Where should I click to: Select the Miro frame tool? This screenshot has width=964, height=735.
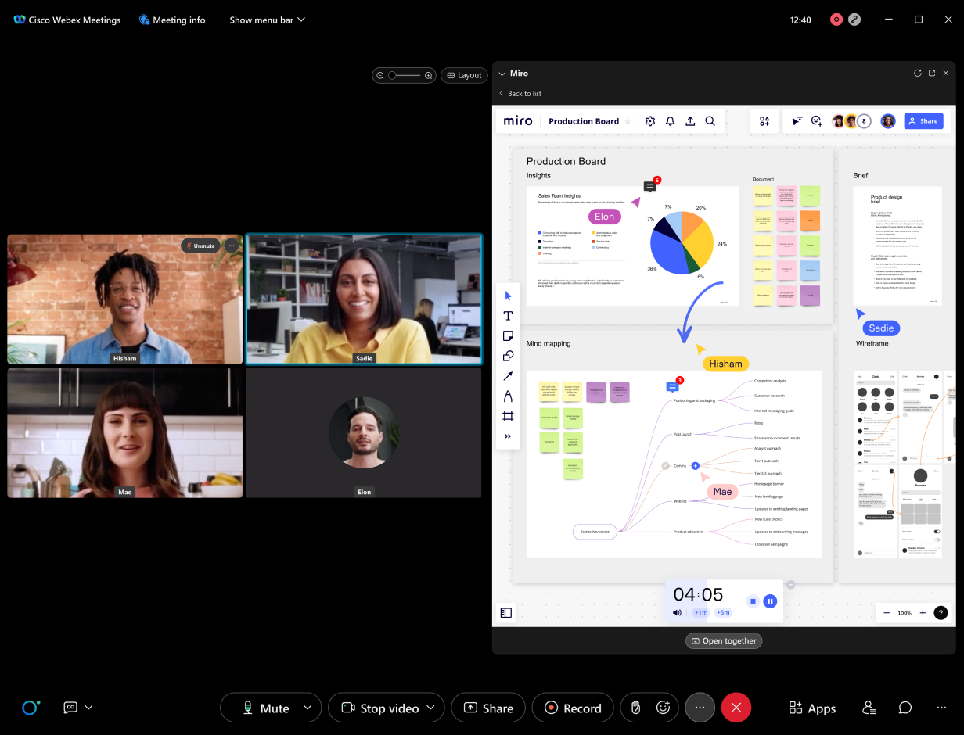(508, 416)
